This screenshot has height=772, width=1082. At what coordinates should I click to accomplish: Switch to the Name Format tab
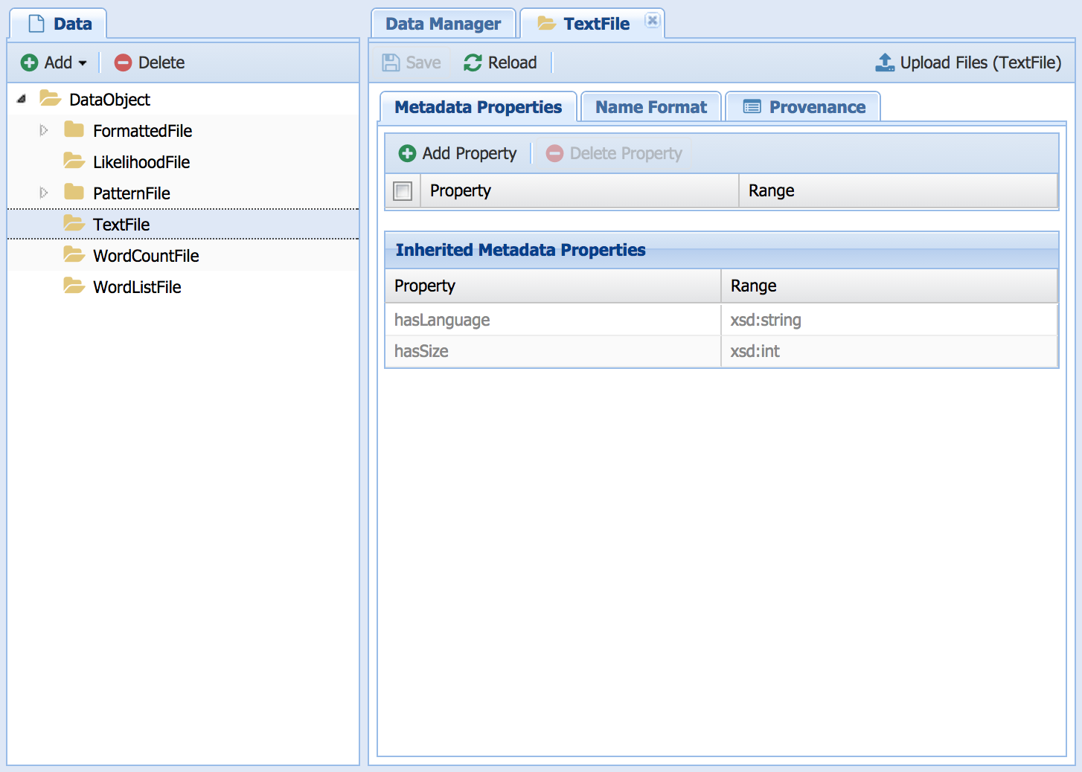pos(650,107)
